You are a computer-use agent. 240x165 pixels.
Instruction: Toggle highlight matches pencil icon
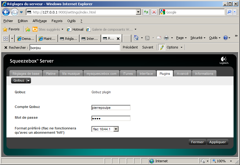pyautogui.click(x=162, y=47)
